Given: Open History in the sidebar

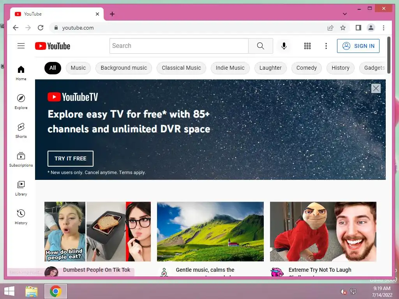Looking at the screenshot, I should pos(21,217).
